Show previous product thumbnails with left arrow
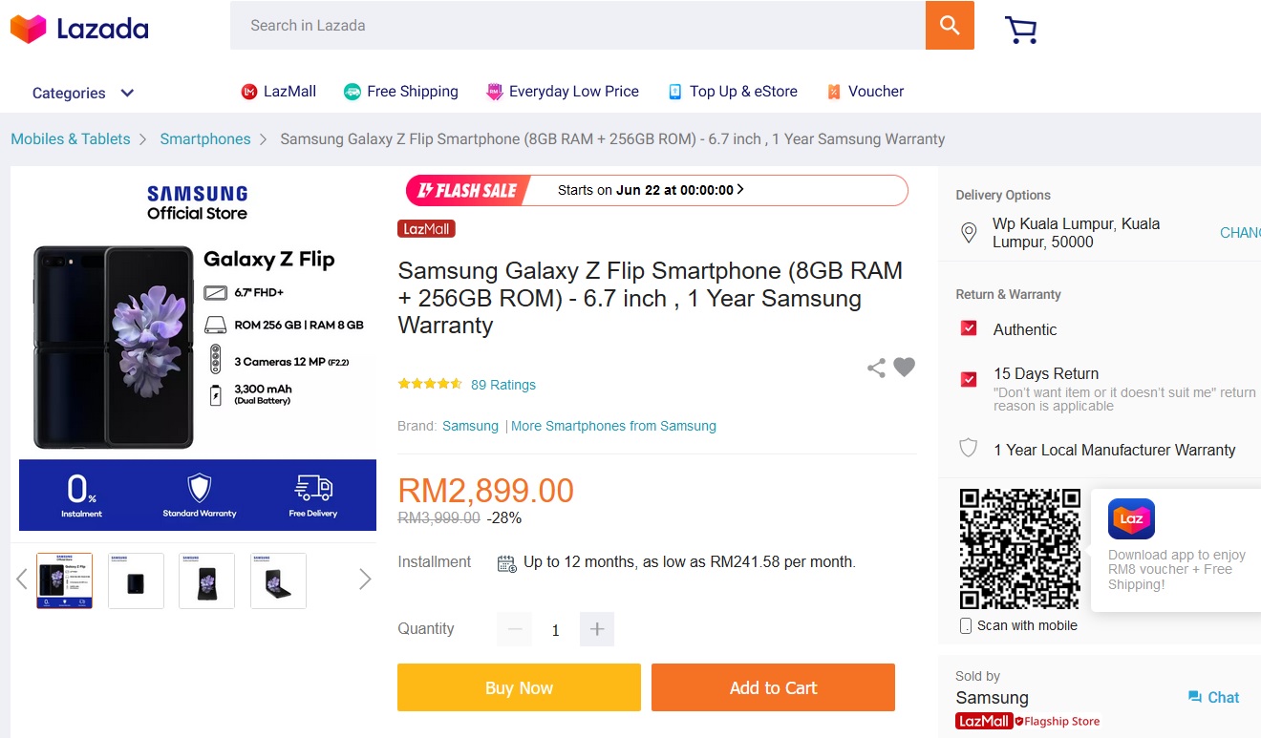Image resolution: width=1261 pixels, height=738 pixels. 22,580
